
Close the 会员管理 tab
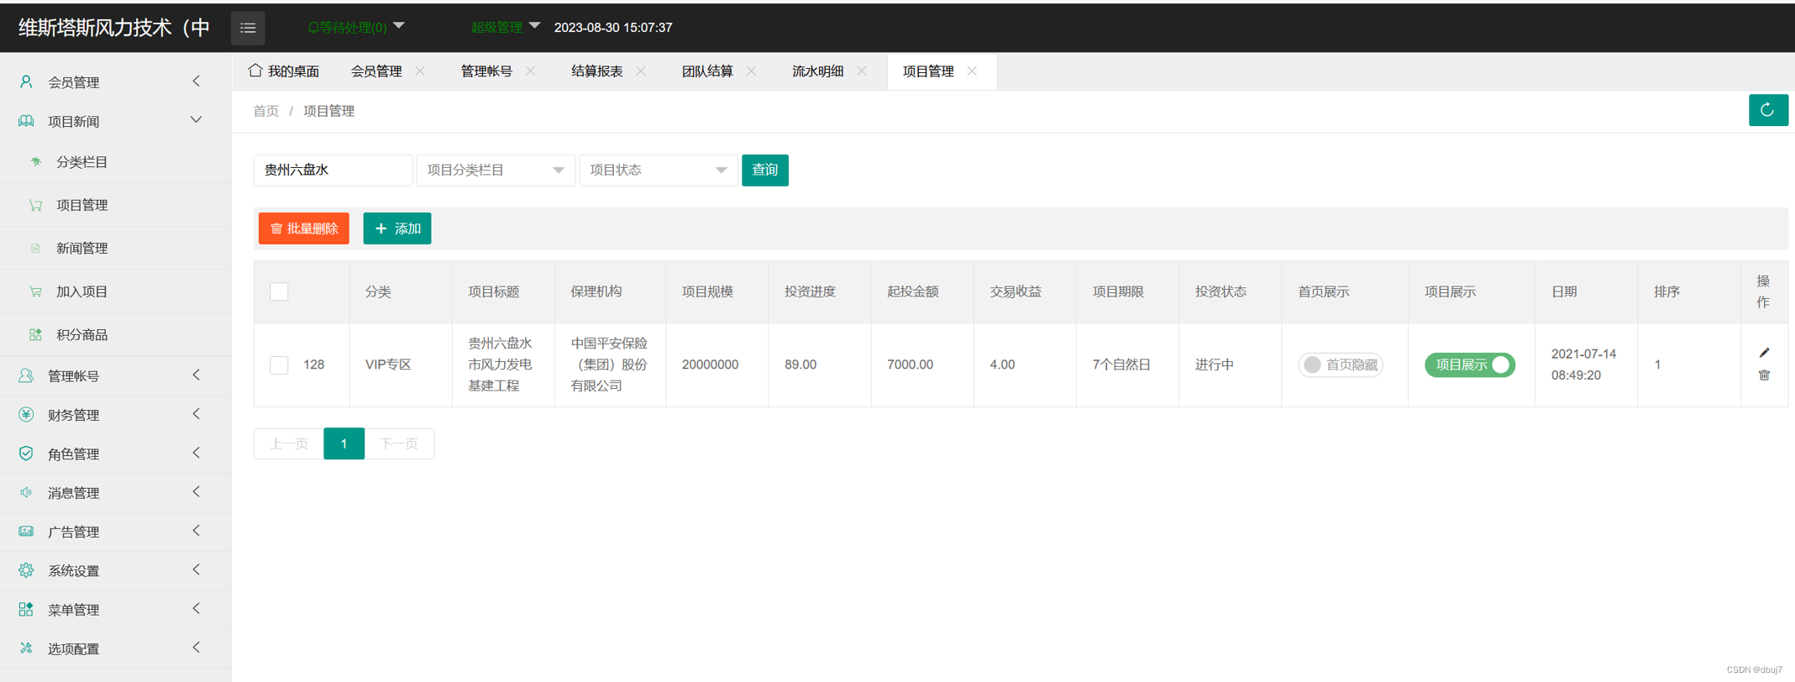click(420, 71)
